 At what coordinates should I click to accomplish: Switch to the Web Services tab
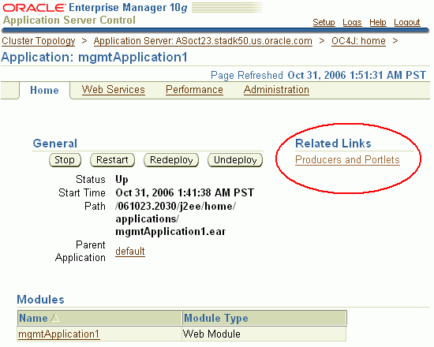pos(113,90)
